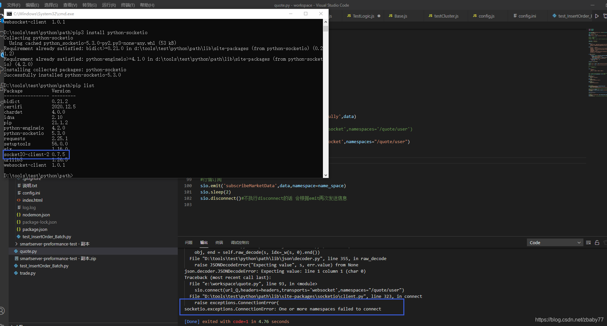Open the 输出 panel tab
Screen dimensions: 607x326
point(204,243)
